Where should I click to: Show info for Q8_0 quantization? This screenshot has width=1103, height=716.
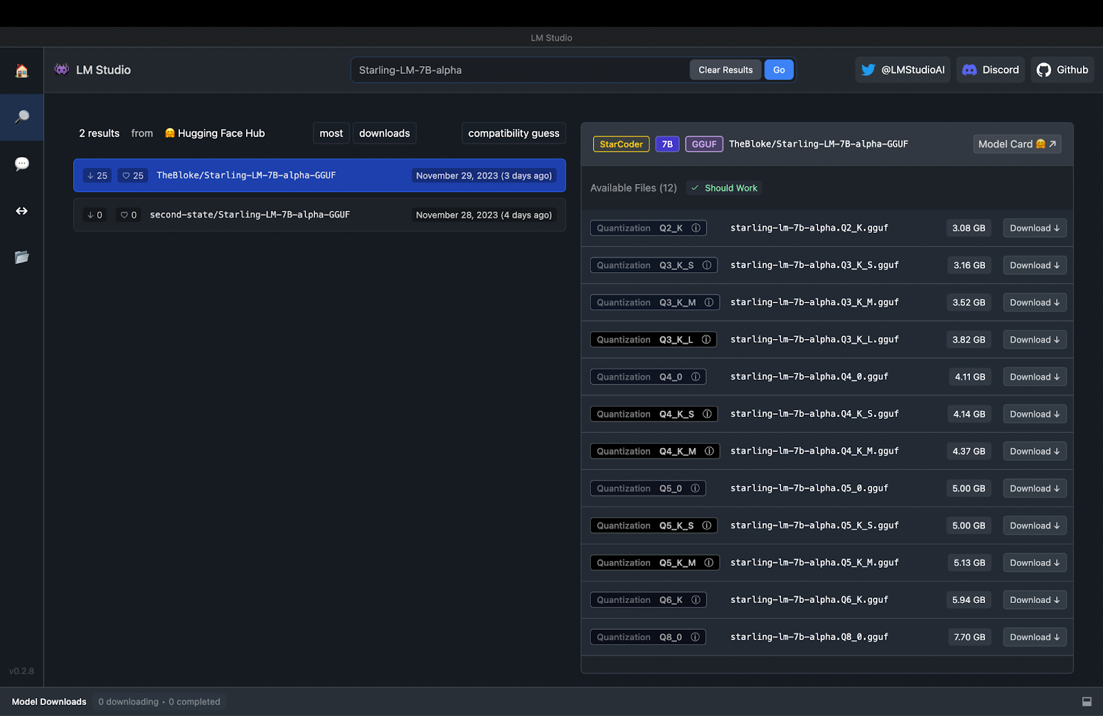pos(695,637)
